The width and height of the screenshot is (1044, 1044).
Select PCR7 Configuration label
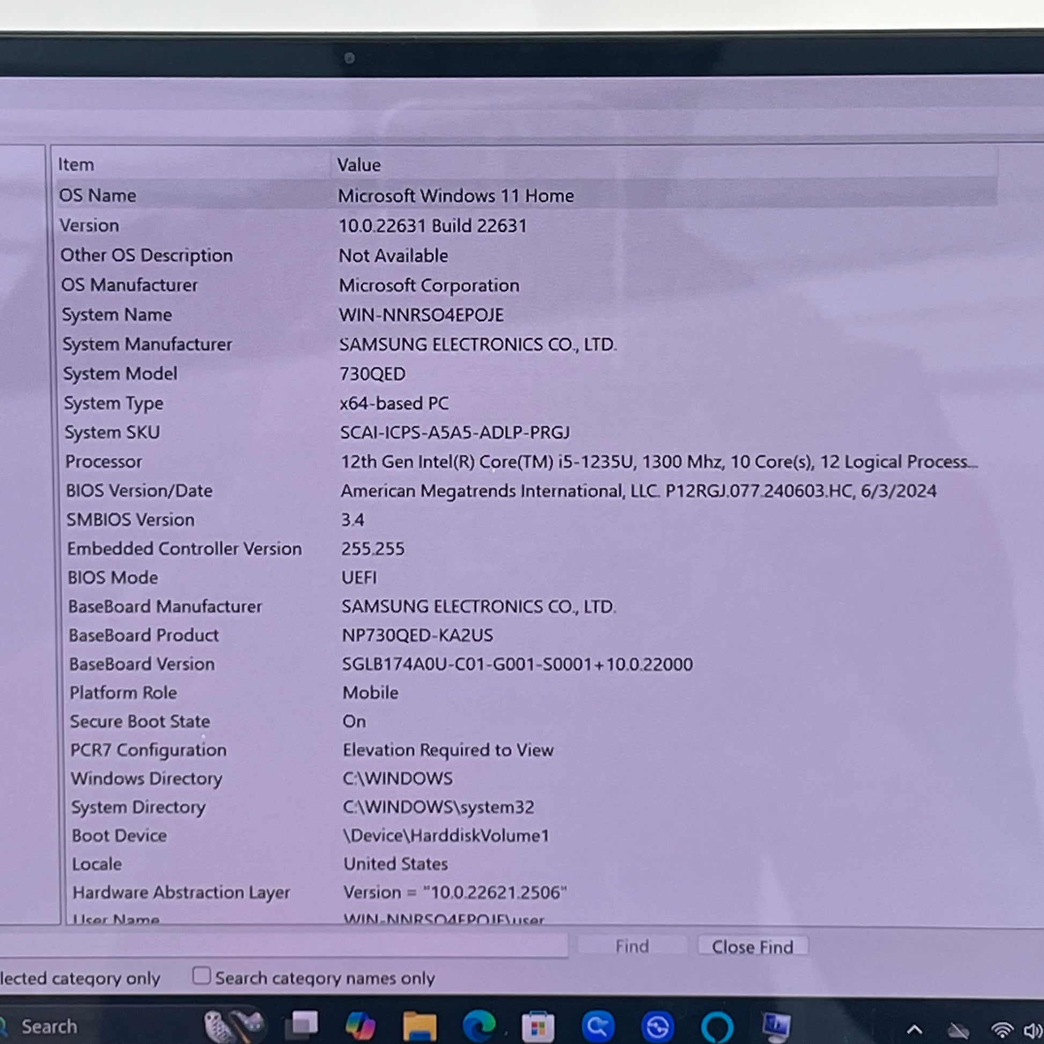[x=149, y=750]
